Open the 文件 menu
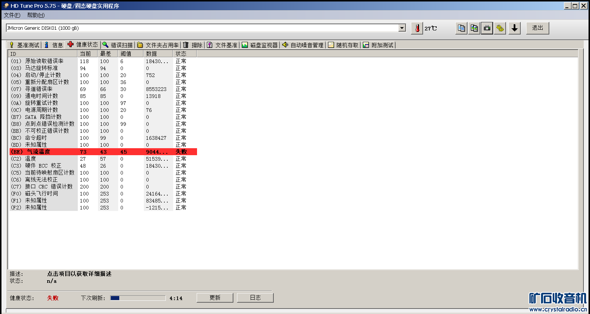The width and height of the screenshot is (590, 314). click(12, 15)
